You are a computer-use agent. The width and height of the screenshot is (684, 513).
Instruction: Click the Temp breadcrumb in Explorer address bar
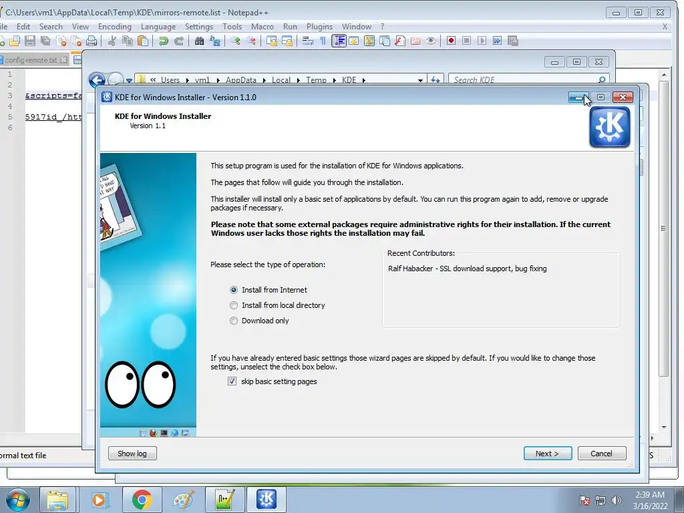point(316,80)
